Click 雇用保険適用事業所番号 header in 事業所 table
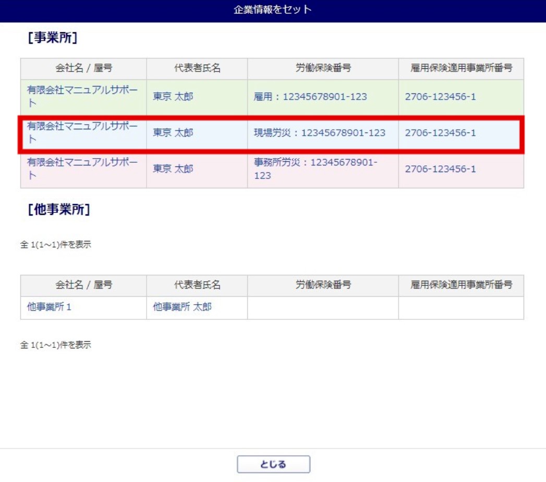 click(461, 68)
